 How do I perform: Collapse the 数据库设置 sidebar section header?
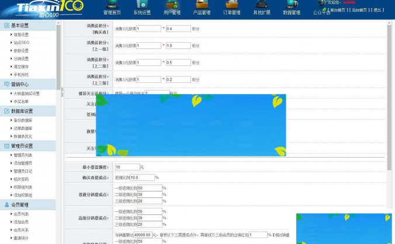tap(28, 111)
